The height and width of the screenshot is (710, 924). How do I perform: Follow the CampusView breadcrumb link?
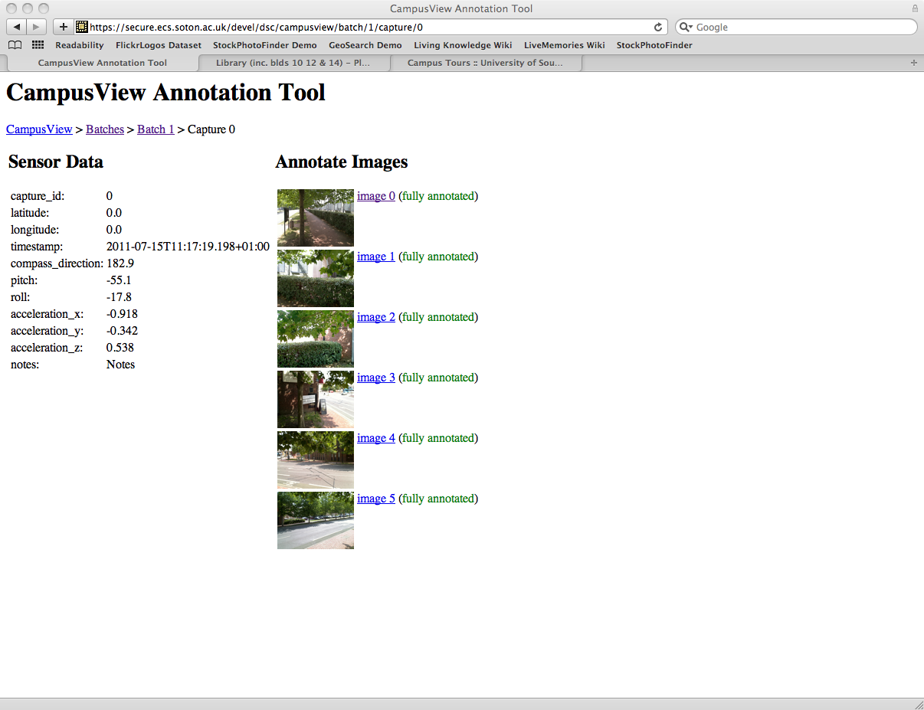(39, 129)
